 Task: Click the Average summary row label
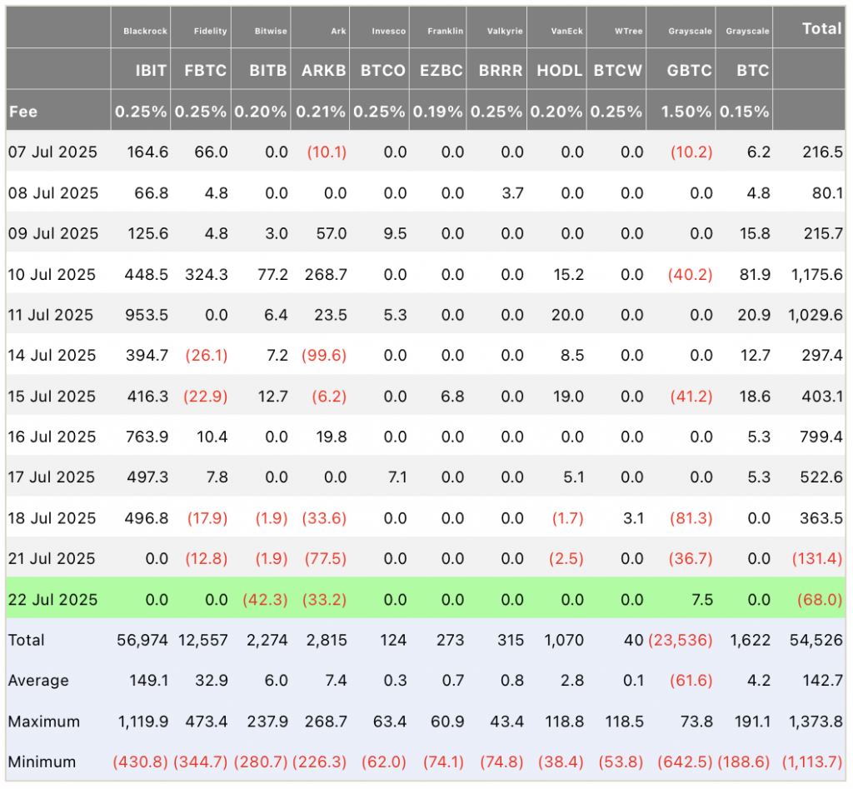[x=38, y=681]
